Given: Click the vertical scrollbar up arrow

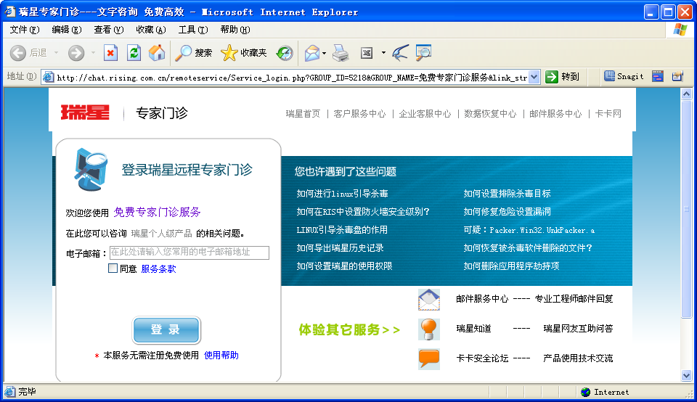Looking at the screenshot, I should coord(686,94).
